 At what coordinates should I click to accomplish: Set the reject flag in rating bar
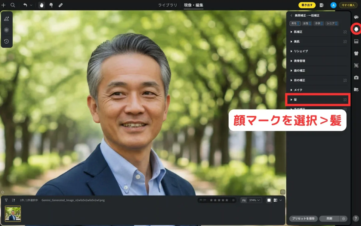(x=205, y=200)
